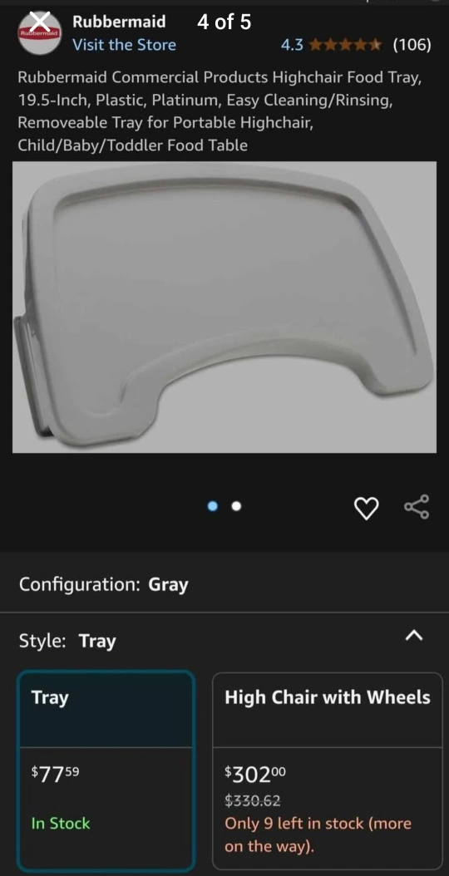Screen dimensions: 449x876
Task: Select the first blue carousel dot
Action: coord(213,505)
